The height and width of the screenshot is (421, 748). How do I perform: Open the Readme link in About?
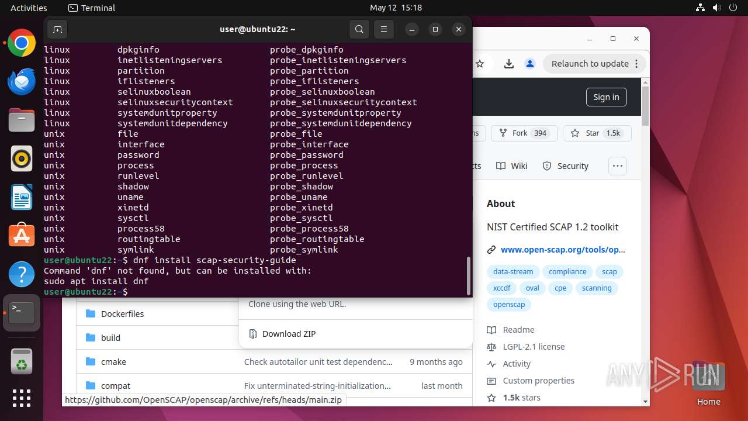pyautogui.click(x=518, y=330)
